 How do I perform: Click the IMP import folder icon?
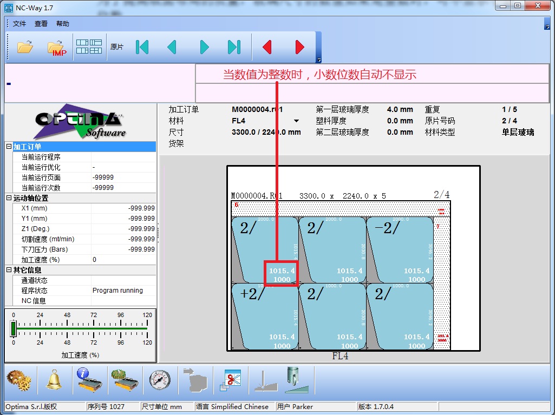[56, 48]
